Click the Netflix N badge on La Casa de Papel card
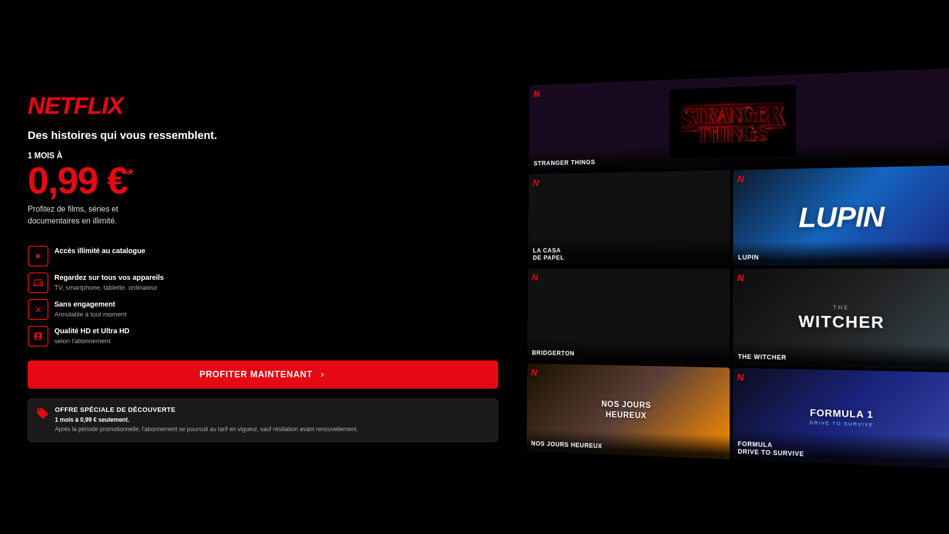 pyautogui.click(x=536, y=183)
